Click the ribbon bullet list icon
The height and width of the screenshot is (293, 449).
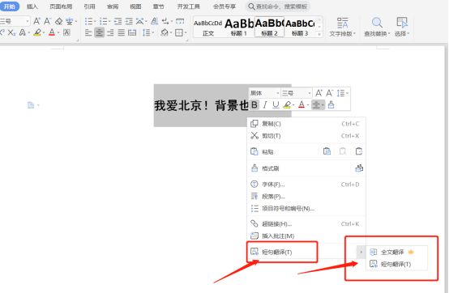coord(89,21)
